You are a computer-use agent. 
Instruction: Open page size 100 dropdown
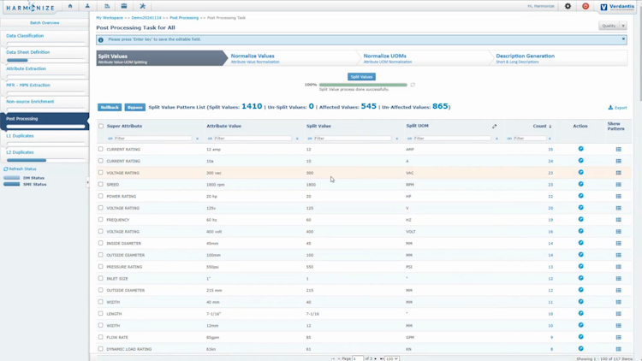click(392, 358)
